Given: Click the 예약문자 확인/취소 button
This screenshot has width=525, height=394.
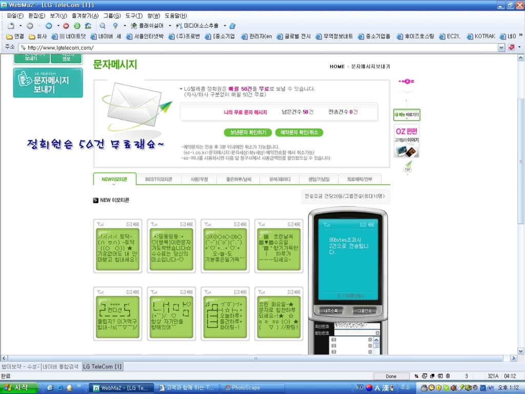Looking at the screenshot, I should coord(299,133).
